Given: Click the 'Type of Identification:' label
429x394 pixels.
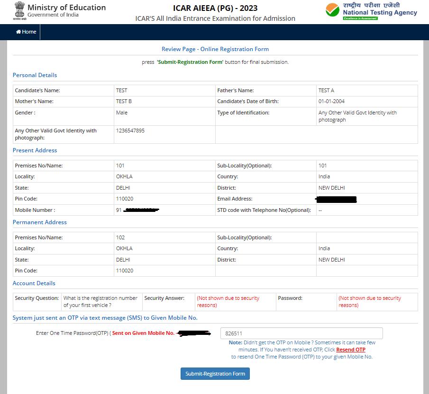Looking at the screenshot, I should tap(243, 113).
